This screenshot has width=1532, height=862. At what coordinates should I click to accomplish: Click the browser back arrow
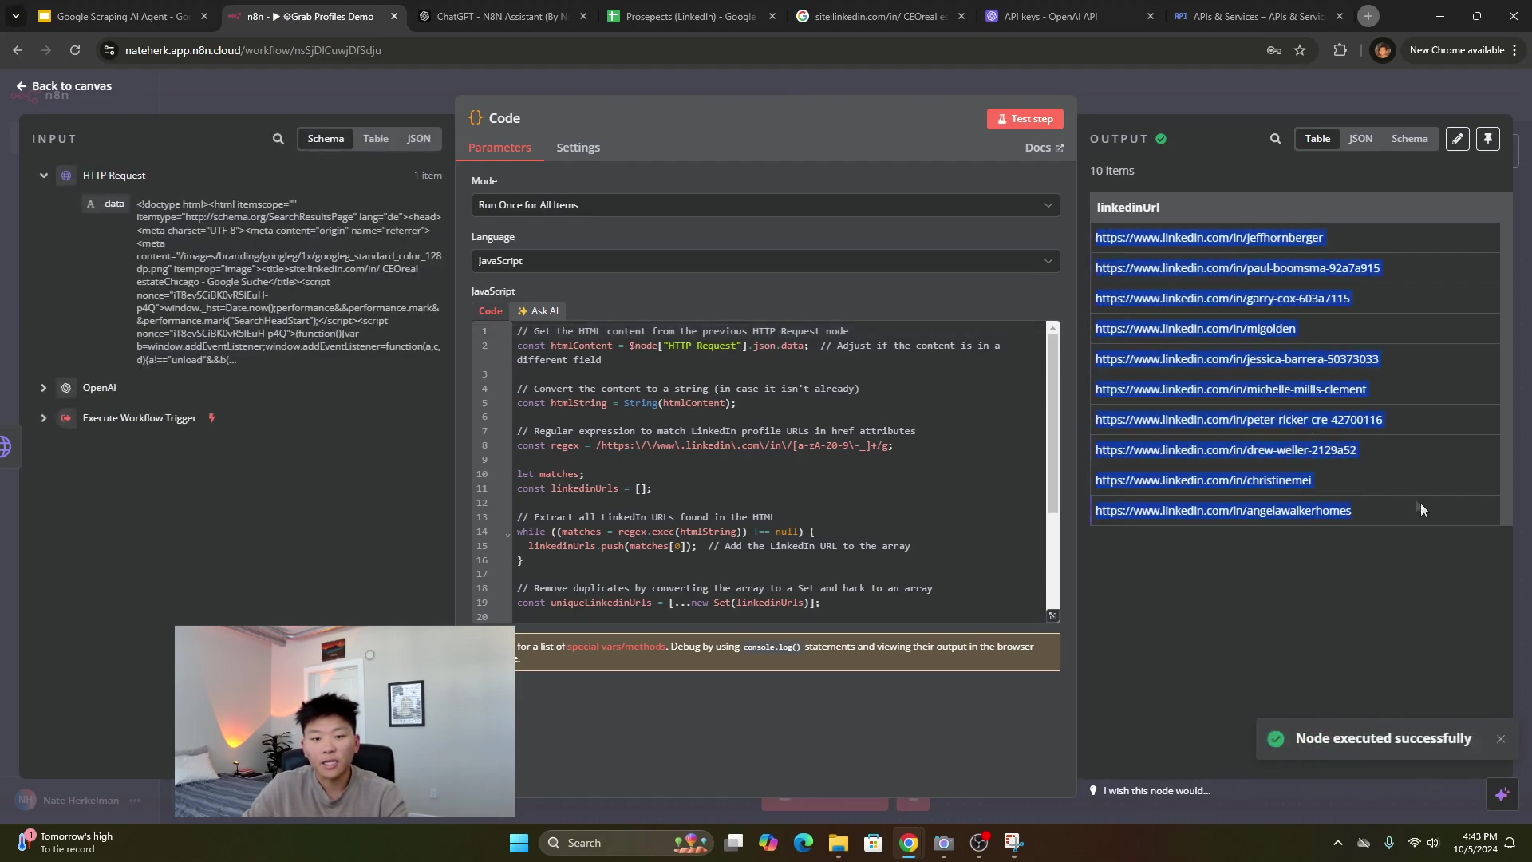(18, 50)
